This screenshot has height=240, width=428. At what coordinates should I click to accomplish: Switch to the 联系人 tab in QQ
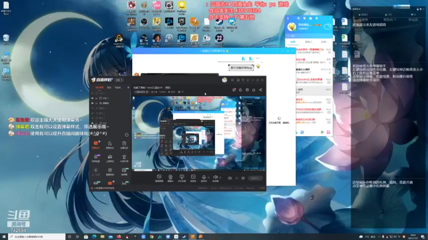click(309, 42)
